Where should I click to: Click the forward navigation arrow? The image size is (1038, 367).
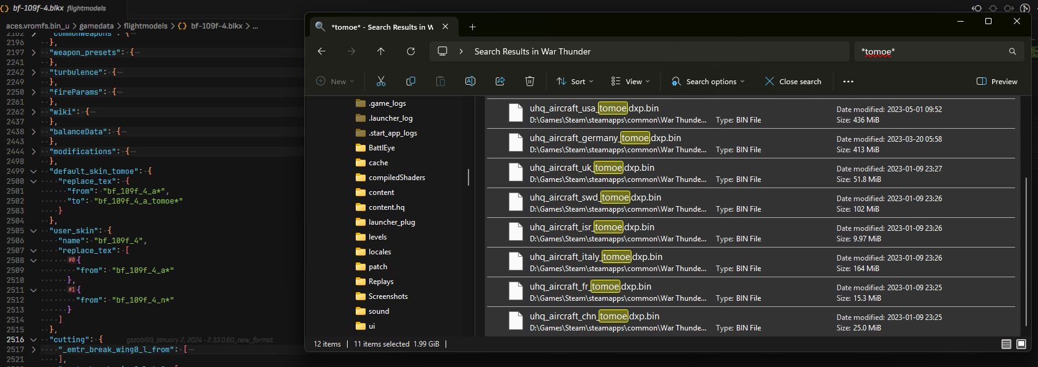click(351, 51)
